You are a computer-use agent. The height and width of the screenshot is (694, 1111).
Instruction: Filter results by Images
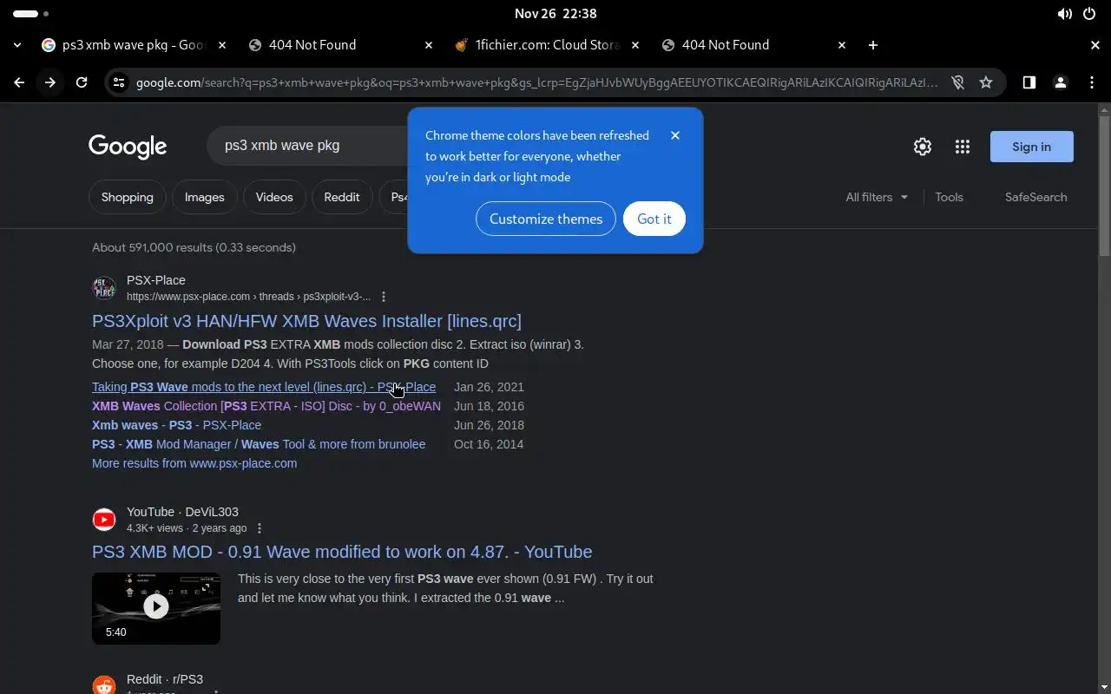point(204,197)
